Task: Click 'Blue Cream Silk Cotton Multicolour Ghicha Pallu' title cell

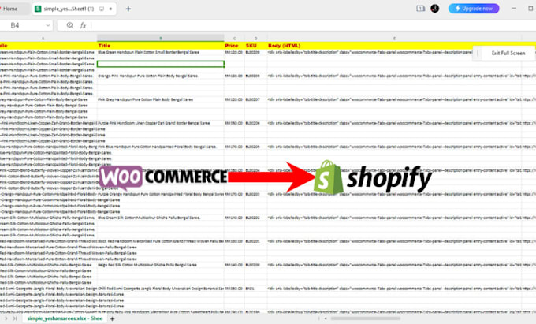Action: [x=161, y=218]
